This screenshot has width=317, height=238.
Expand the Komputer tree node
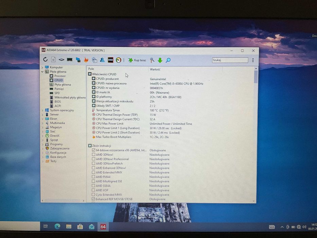[x=42, y=67]
